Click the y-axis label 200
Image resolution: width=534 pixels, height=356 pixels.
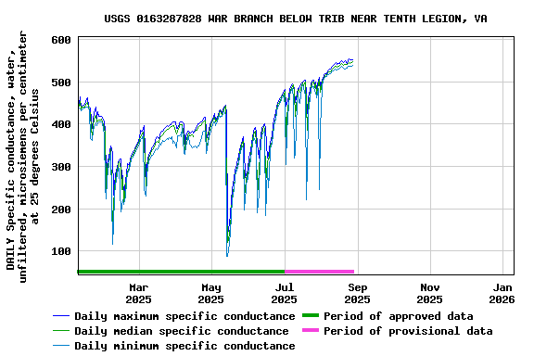(x=61, y=210)
